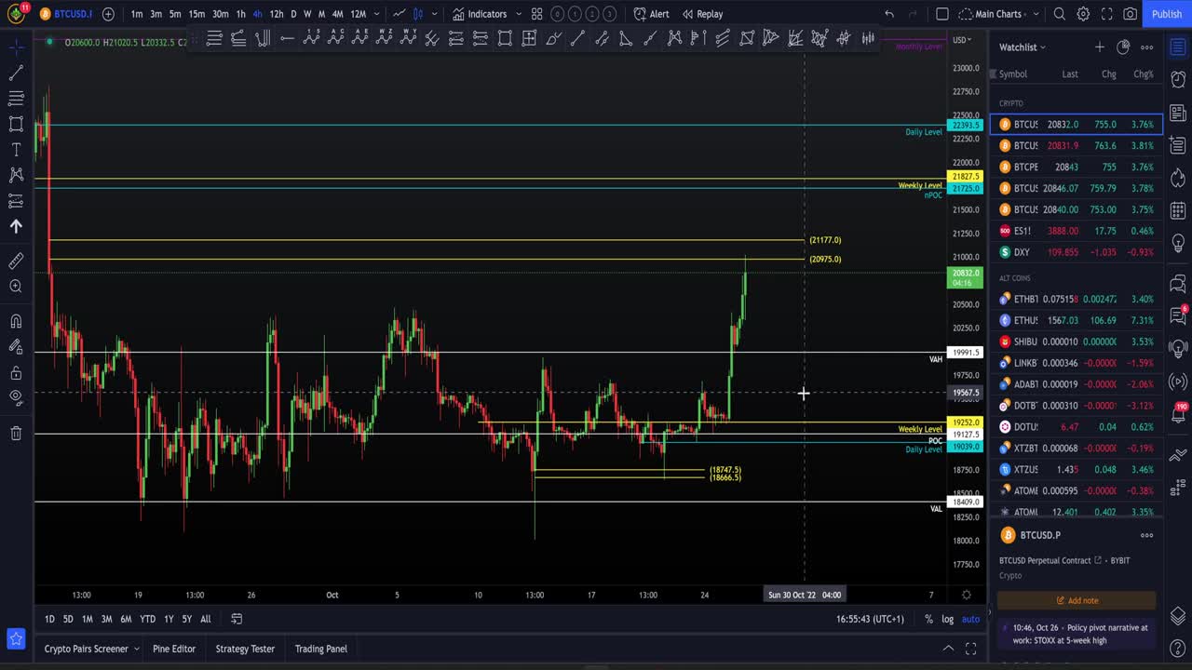This screenshot has height=670, width=1192.
Task: Open the Fibonacci tools in left sidebar
Action: (x=16, y=98)
